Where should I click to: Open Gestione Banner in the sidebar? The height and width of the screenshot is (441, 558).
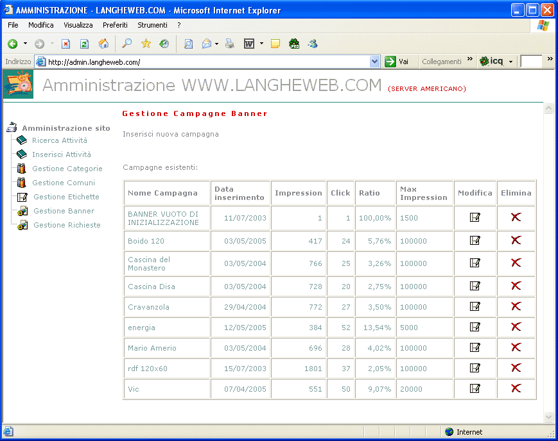[x=64, y=211]
